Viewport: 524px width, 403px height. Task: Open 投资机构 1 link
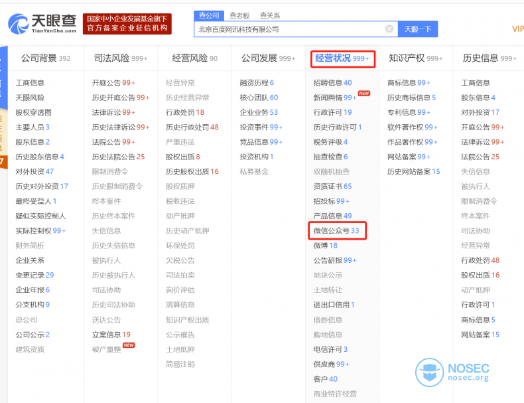(x=257, y=157)
